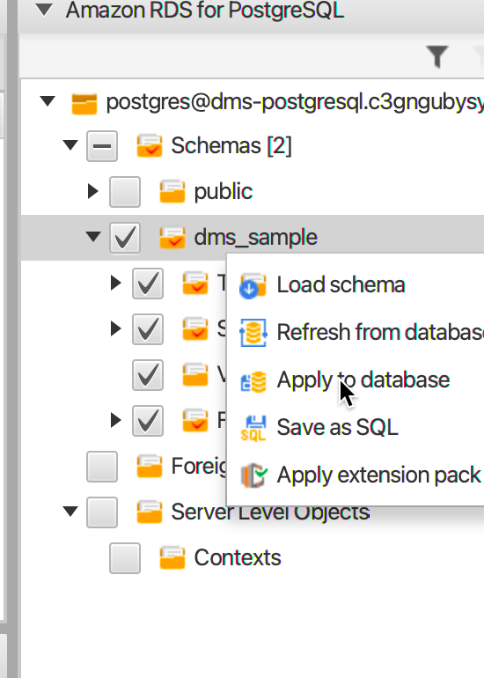
Task: Enable the Contexts checkbox
Action: 125,558
